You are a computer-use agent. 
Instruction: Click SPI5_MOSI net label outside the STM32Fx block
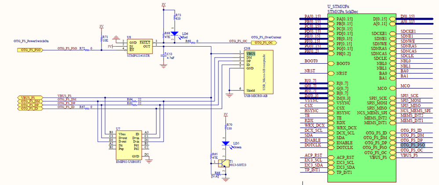[x=410, y=101]
